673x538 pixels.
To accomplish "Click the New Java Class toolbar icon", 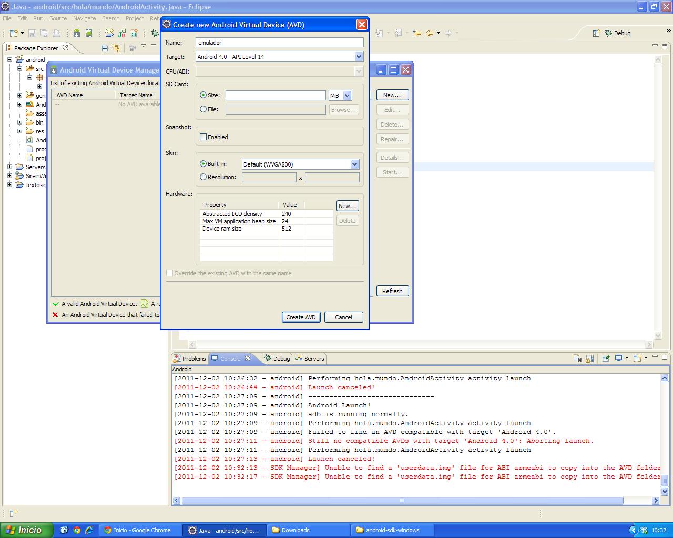I will (134, 33).
